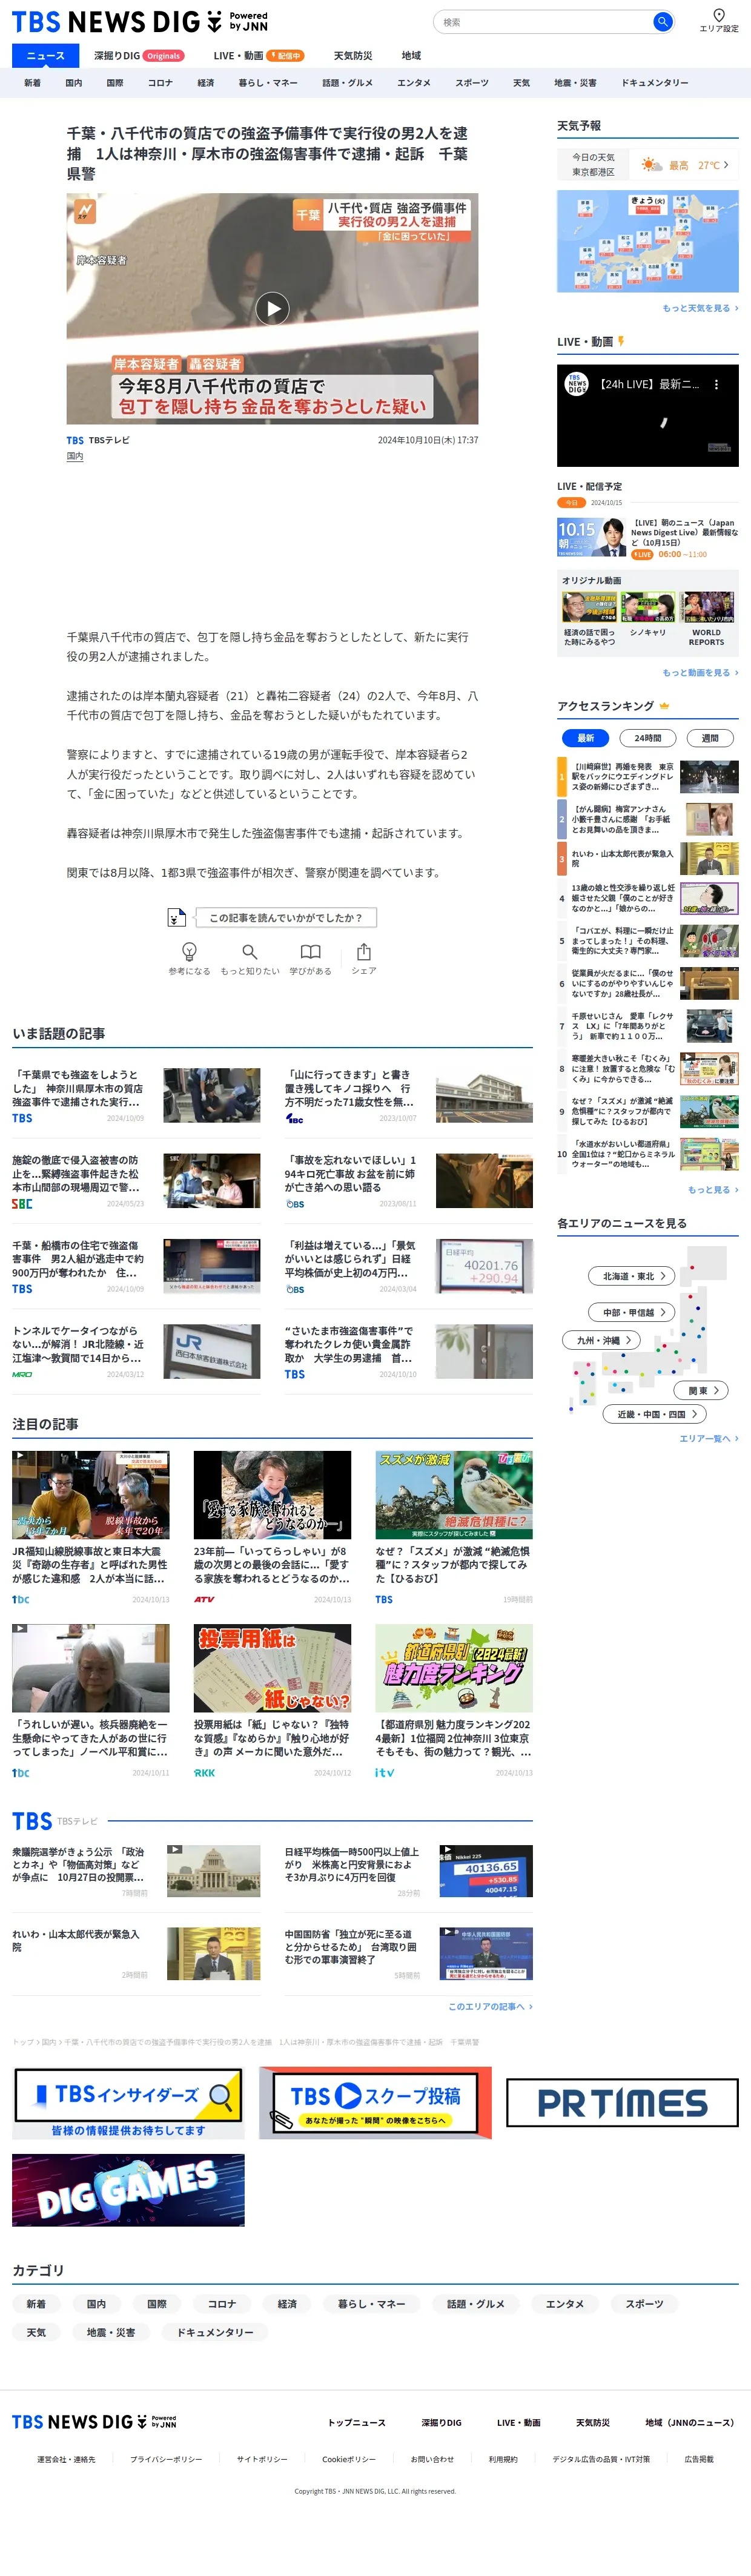Click the 参考になる lightbulb reaction
The width and height of the screenshot is (751, 2576).
(x=189, y=958)
